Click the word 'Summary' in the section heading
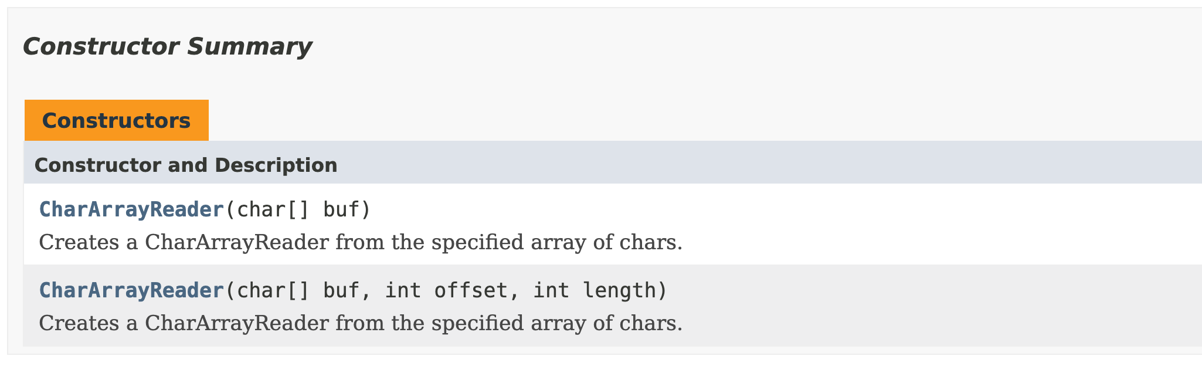This screenshot has height=373, width=1202. 249,46
